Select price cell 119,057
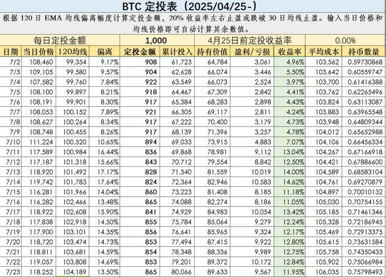The width and height of the screenshot is (386, 277). [39, 262]
